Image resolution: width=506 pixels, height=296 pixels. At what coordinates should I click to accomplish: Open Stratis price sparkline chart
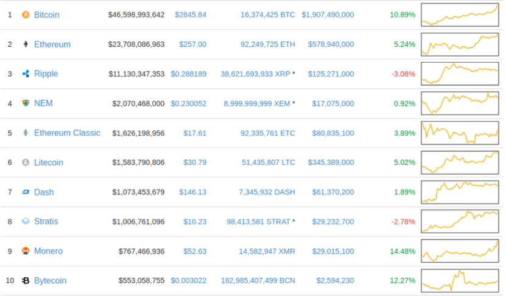460,222
